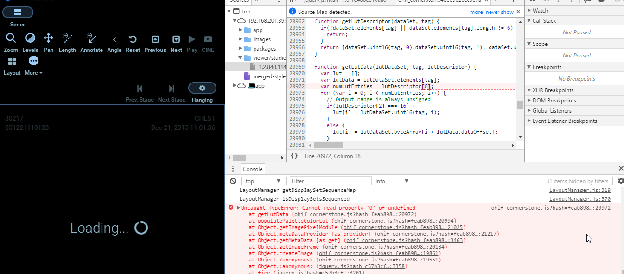
Task: Close the console drawer
Action: pyautogui.click(x=621, y=168)
